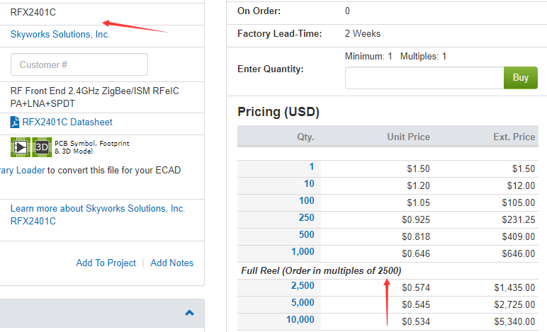Click PCB Symbol, Footprint & 3D Model text
Viewport: 547px width, 332px height.
tap(91, 147)
